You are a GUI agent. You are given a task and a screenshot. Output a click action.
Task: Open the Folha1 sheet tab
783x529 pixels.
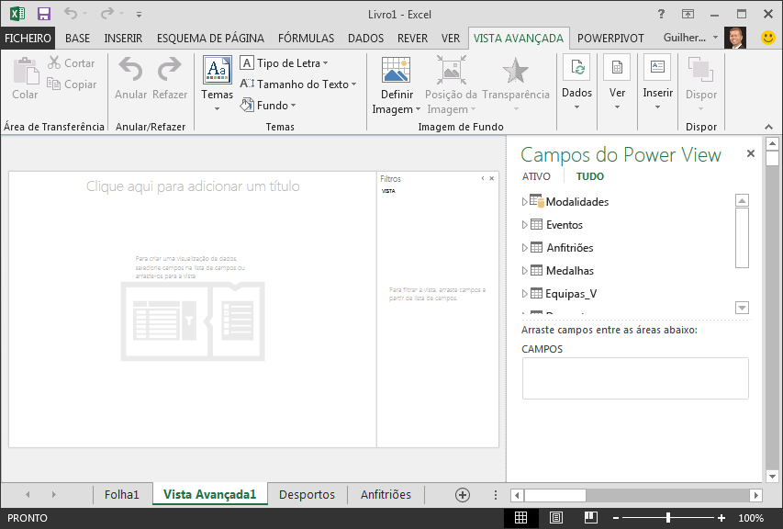[x=121, y=494]
